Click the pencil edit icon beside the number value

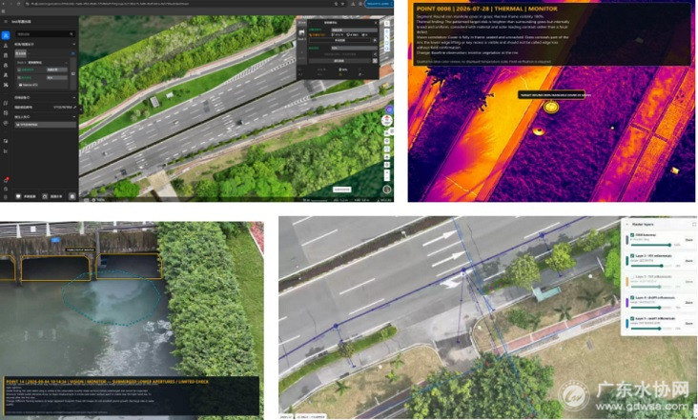pos(74,107)
